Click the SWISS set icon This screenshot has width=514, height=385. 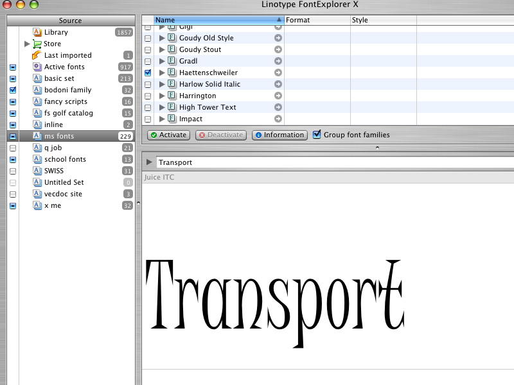tap(37, 171)
